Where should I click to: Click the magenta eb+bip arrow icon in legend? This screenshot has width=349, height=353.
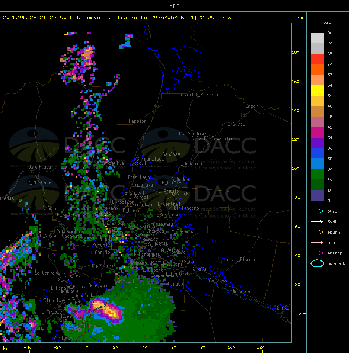(x=317, y=253)
